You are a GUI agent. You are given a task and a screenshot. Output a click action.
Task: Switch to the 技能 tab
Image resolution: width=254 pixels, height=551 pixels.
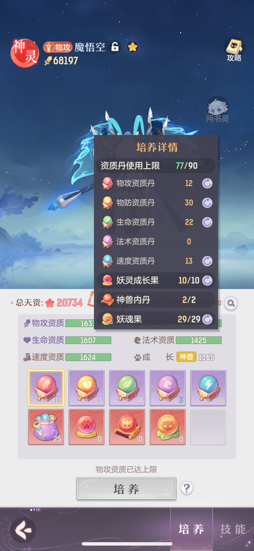pos(233,529)
